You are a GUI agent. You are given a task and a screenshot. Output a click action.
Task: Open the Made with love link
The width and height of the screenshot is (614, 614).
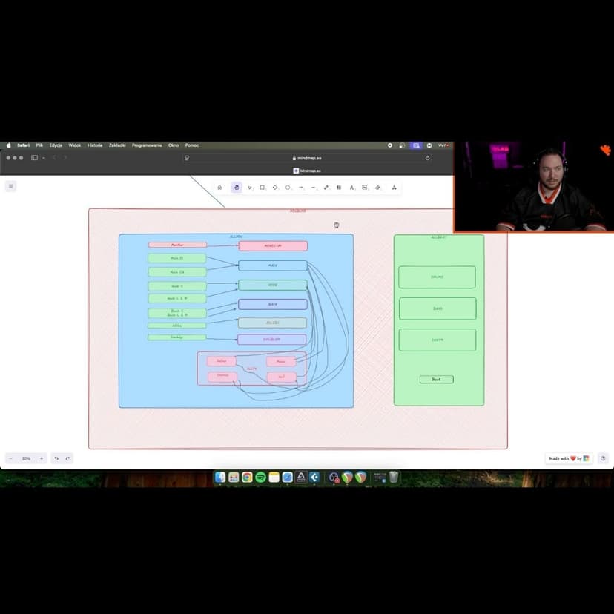pos(569,458)
